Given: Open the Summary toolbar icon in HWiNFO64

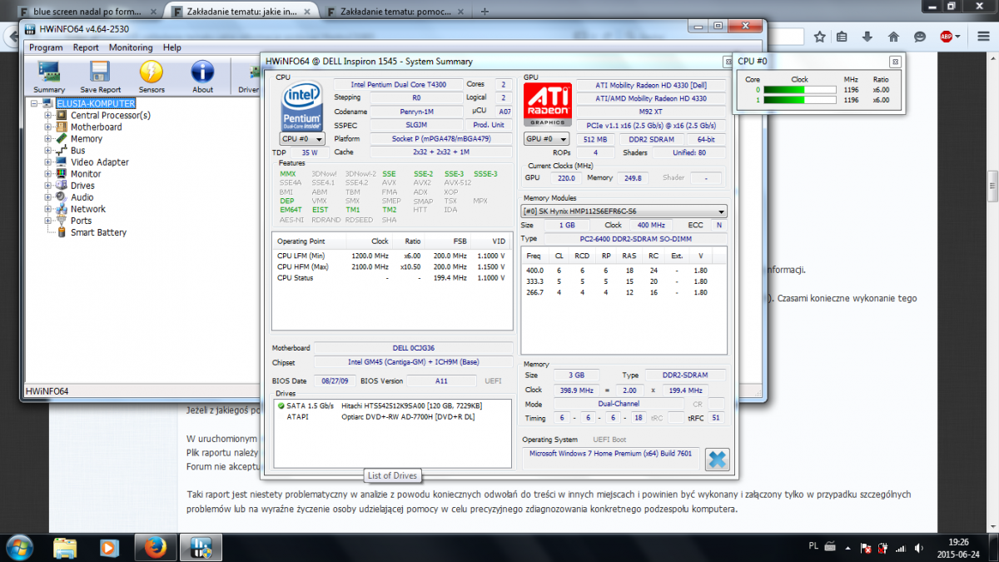Looking at the screenshot, I should click(49, 77).
